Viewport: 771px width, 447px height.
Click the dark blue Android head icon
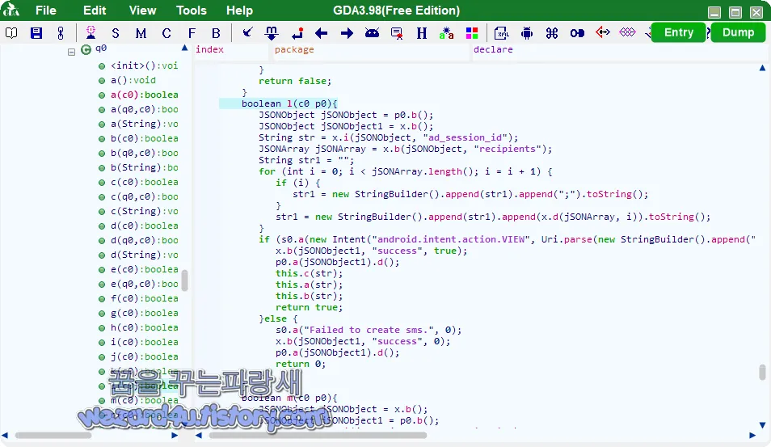[373, 33]
